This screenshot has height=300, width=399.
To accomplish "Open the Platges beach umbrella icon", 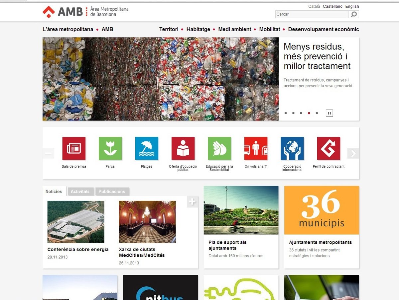I will click(x=147, y=148).
